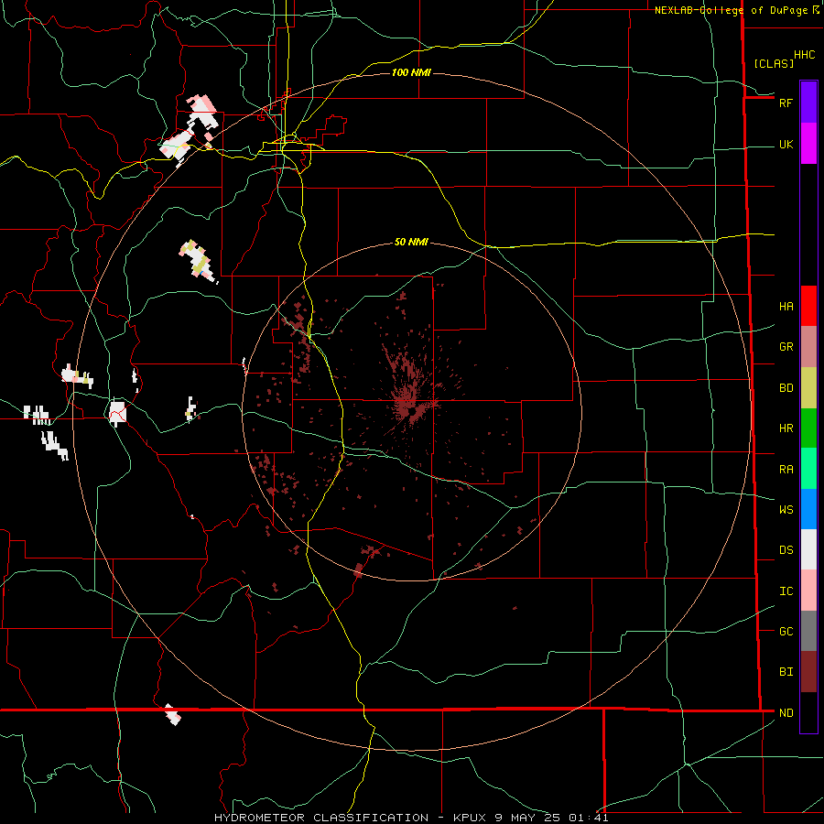Click the magenta UK color swatch
This screenshot has height=824, width=824.
point(808,143)
